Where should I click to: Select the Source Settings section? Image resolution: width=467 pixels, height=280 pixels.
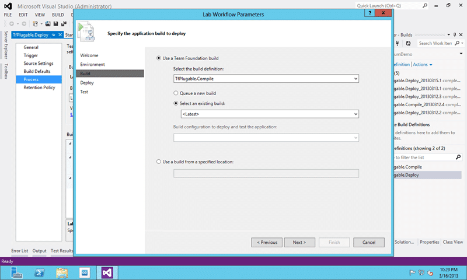click(39, 64)
